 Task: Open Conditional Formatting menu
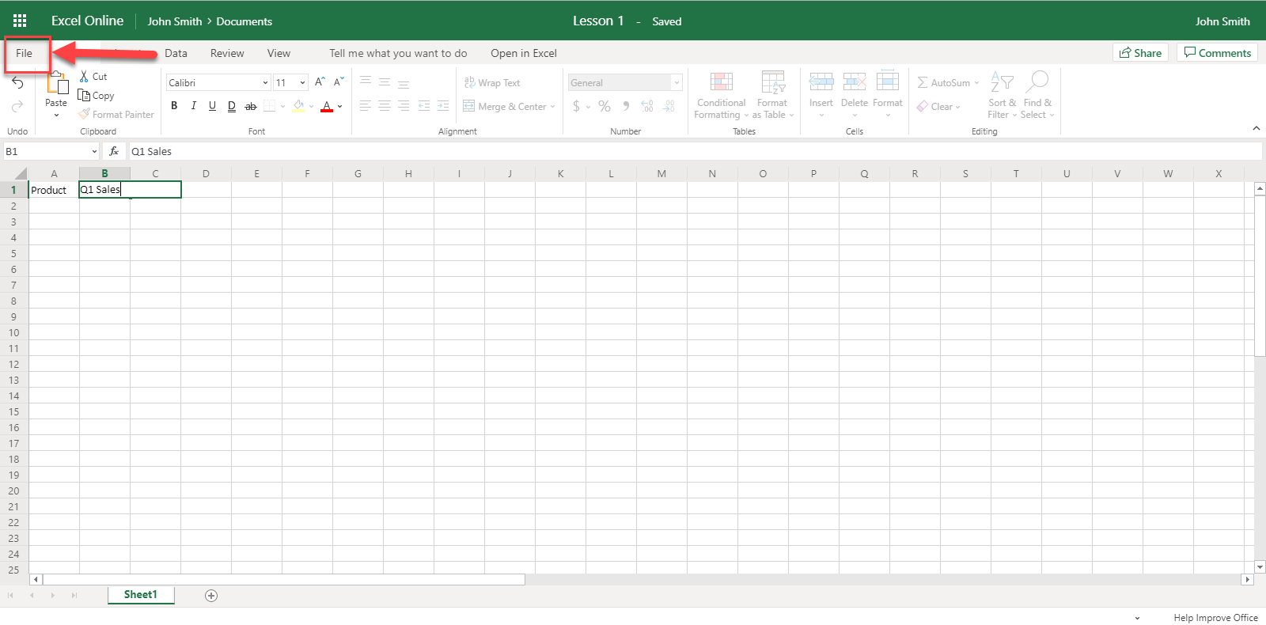click(721, 96)
